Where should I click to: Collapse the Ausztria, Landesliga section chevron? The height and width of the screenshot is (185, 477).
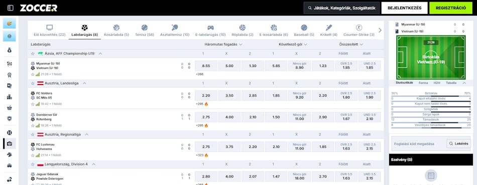(x=84, y=83)
